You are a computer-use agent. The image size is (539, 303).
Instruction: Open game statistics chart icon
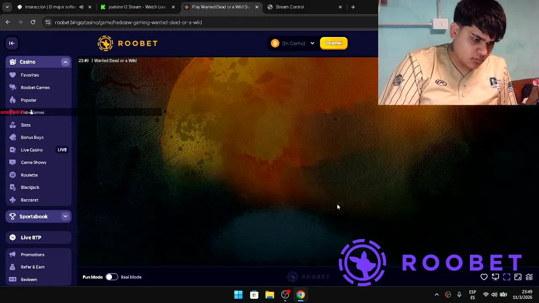(x=529, y=277)
